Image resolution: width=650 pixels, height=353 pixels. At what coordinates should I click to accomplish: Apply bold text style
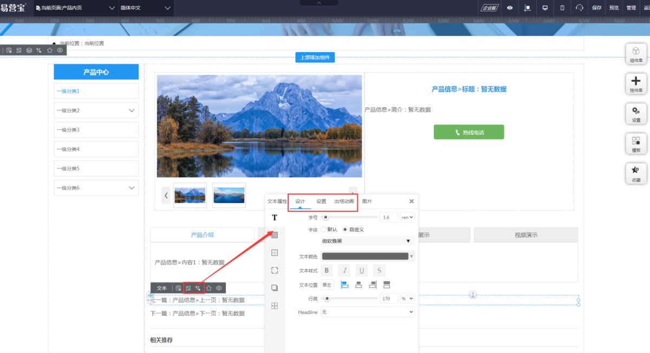[x=327, y=271]
